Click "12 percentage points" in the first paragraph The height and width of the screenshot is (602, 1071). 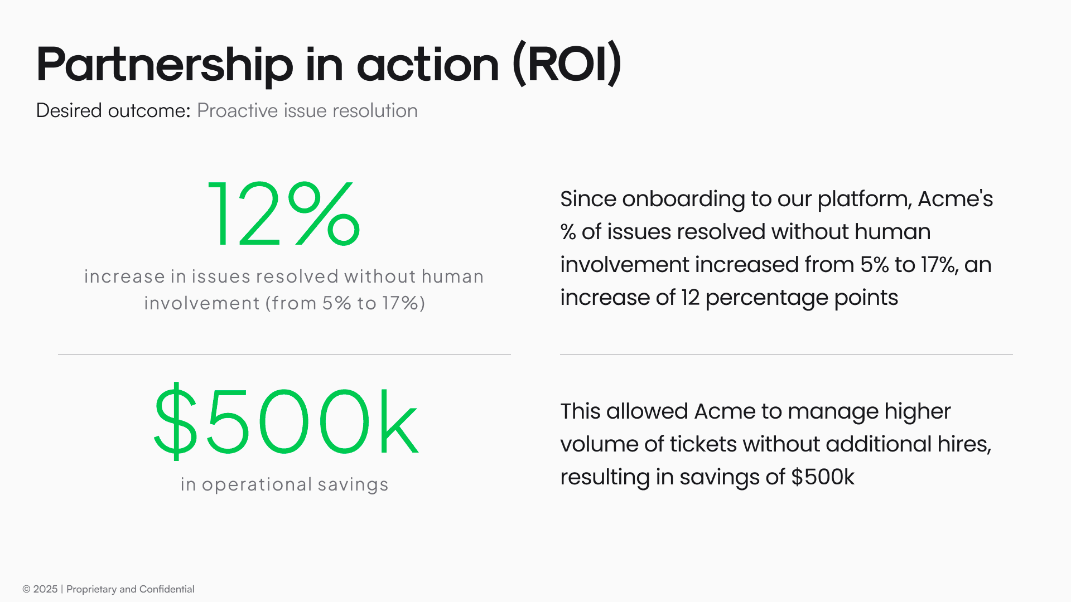789,298
